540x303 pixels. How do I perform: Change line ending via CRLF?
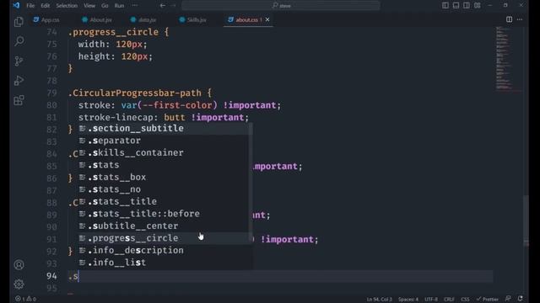tap(449, 300)
